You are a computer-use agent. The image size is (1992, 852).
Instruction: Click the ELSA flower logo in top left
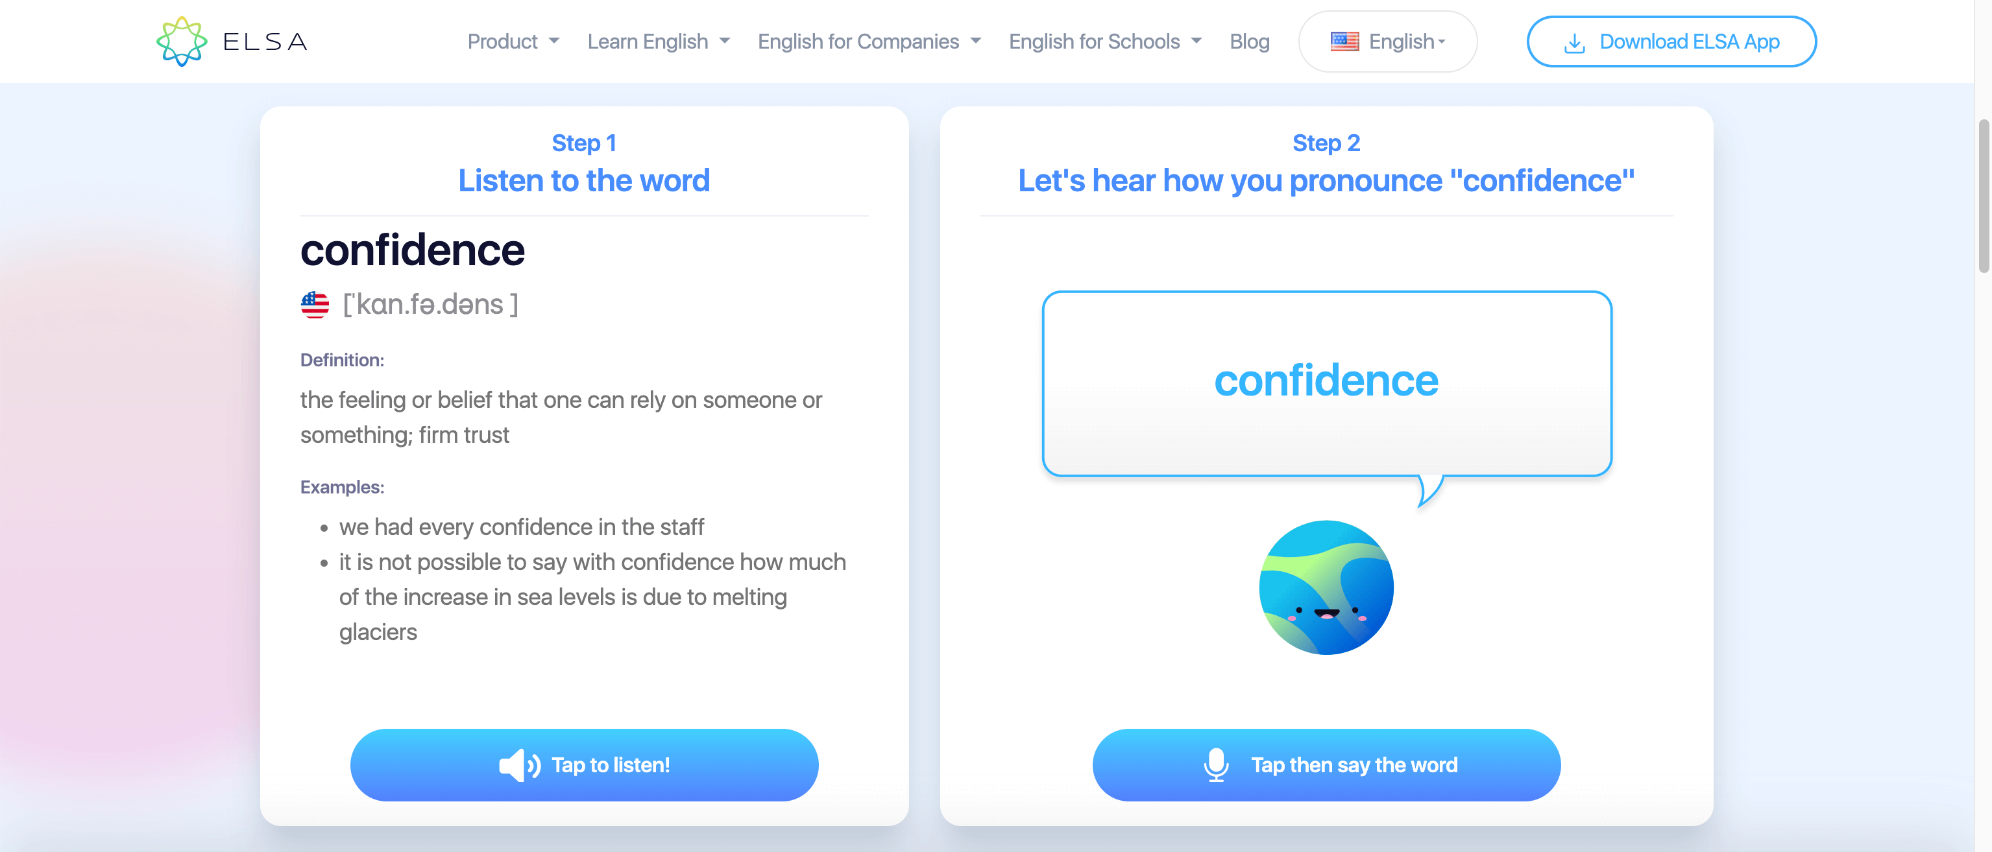coord(180,41)
